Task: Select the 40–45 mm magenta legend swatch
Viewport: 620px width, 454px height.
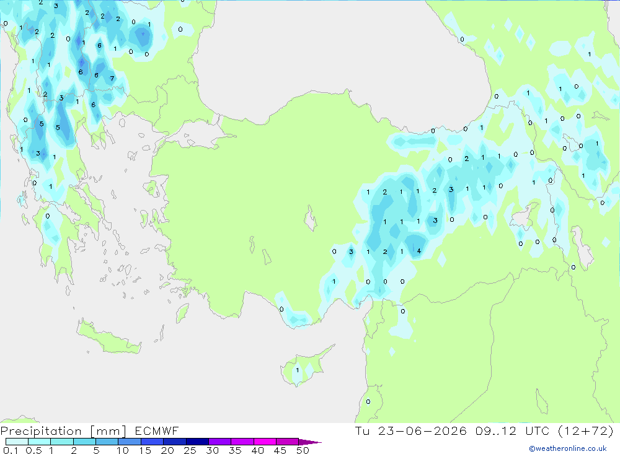Action: coord(265,442)
